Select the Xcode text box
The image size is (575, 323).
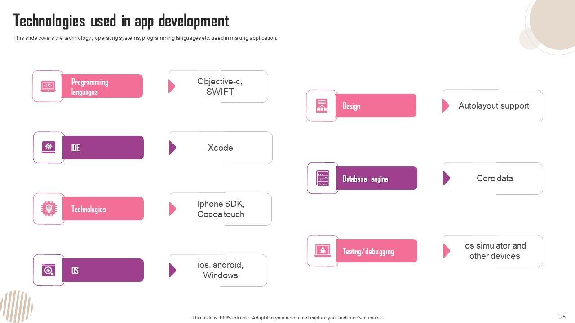pos(221,148)
